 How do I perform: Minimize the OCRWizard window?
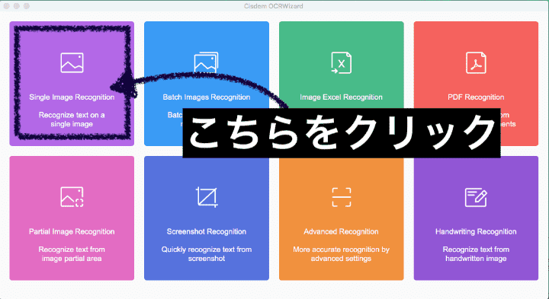[17, 6]
